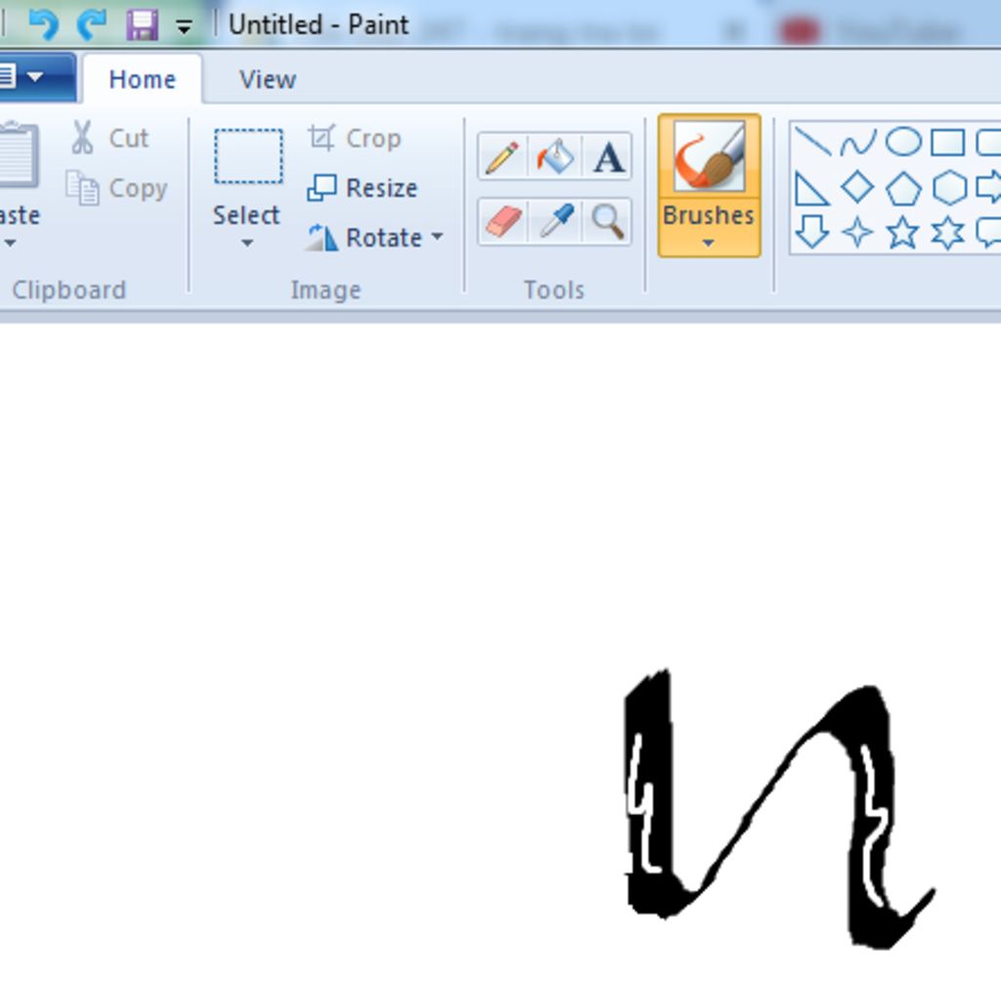The height and width of the screenshot is (993, 1001).
Task: Choose the Right triangle shape
Action: (811, 189)
